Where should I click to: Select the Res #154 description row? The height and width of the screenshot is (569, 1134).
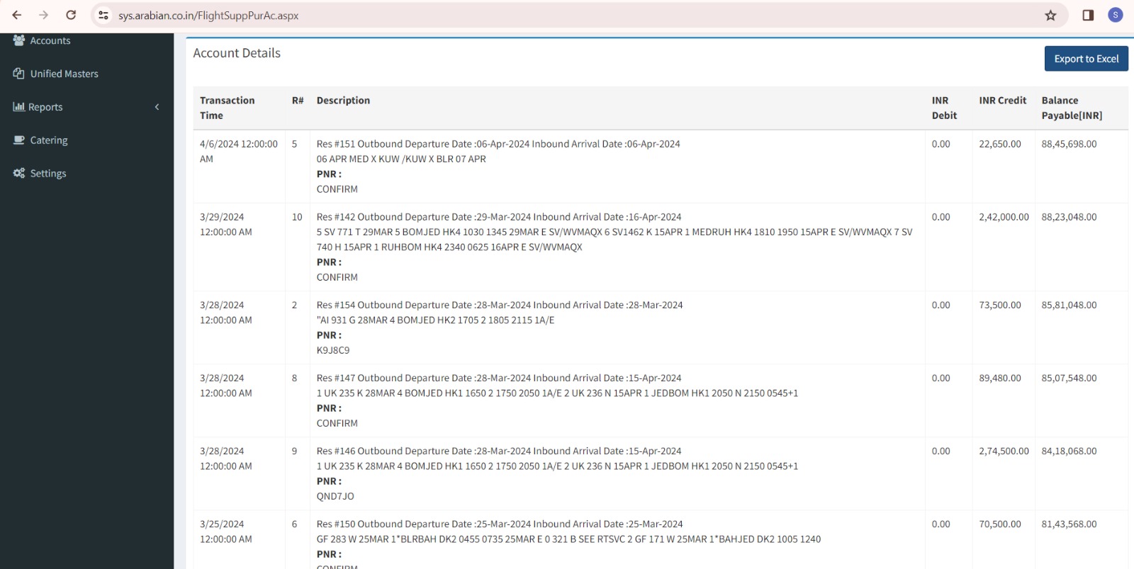coord(499,305)
